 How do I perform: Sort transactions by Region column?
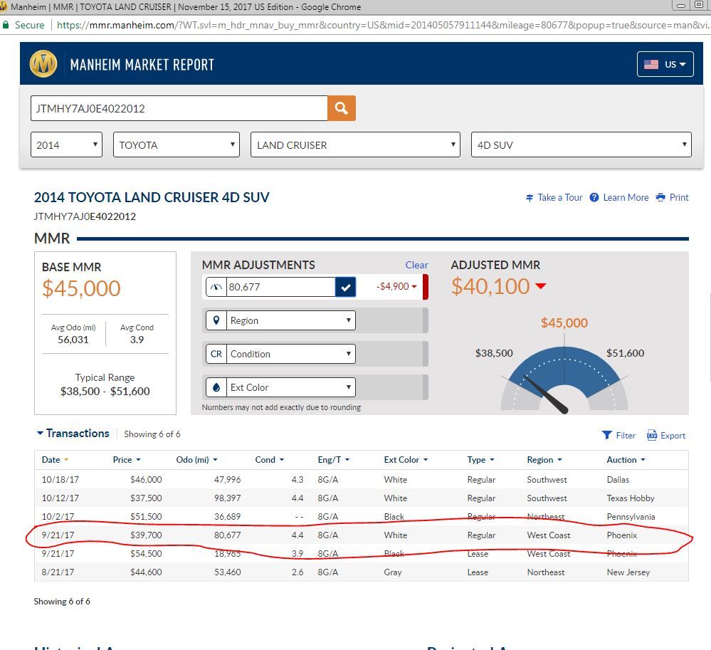tap(544, 459)
